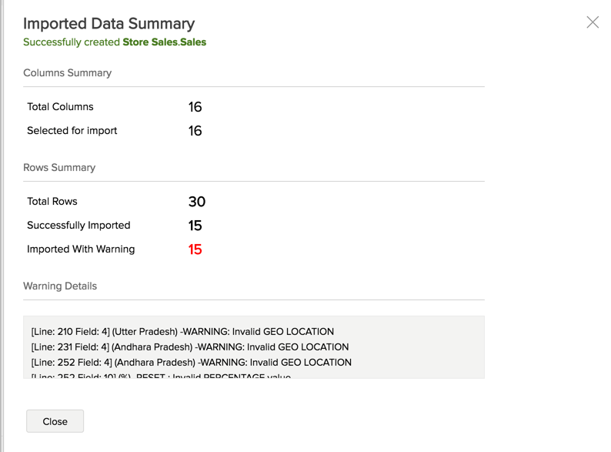This screenshot has width=611, height=452.
Task: Click the Total Rows label
Action: [x=52, y=202]
